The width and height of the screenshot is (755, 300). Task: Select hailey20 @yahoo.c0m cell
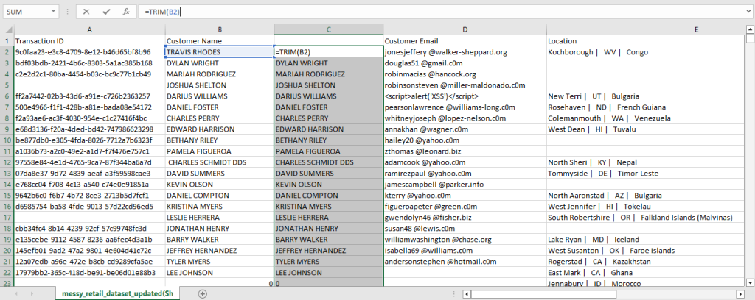click(465, 140)
